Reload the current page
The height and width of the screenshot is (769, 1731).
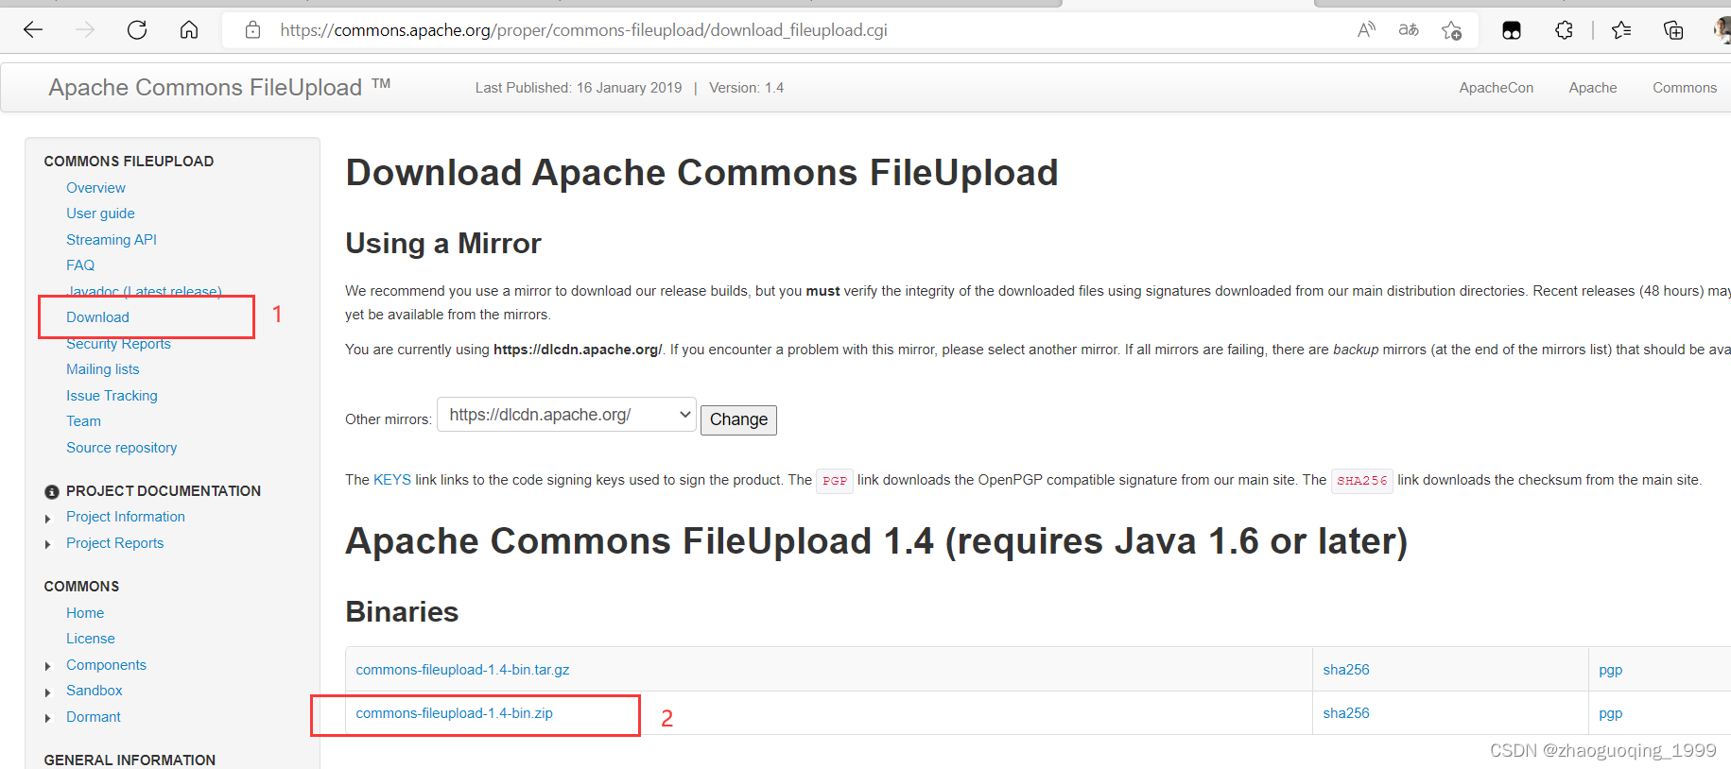pos(137,30)
